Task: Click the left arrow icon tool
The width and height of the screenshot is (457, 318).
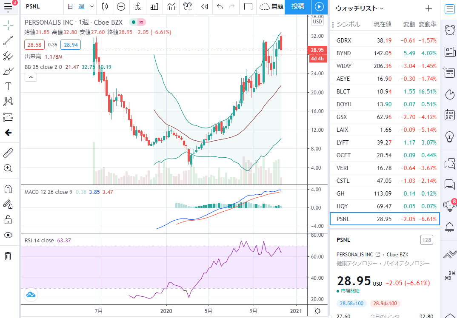Action: tap(8, 133)
